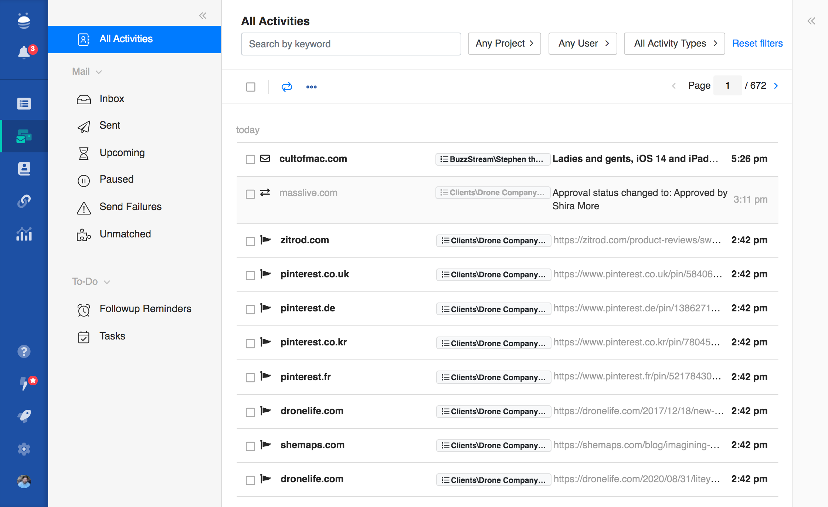Click the rocket icon in sidebar

(24, 416)
